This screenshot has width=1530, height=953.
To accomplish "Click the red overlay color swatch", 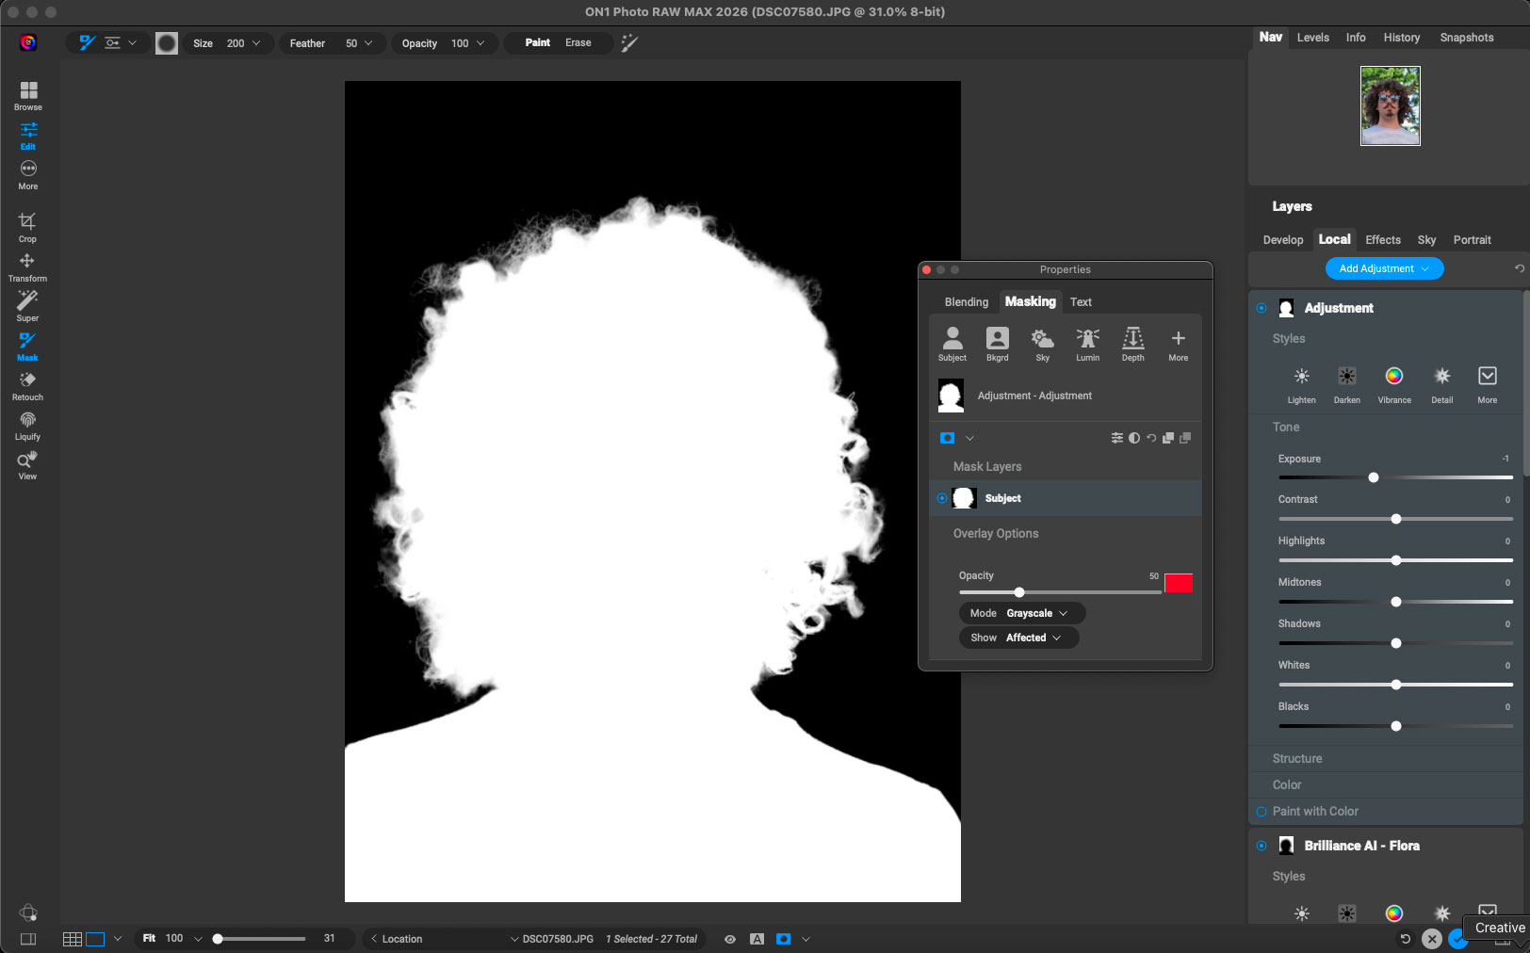I will tap(1178, 583).
